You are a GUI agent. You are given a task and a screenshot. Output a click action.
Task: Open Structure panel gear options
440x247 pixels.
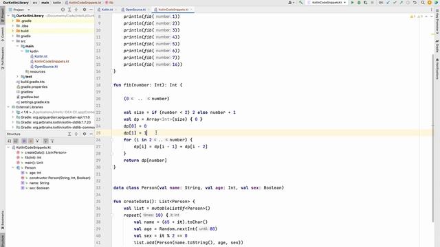85,134
